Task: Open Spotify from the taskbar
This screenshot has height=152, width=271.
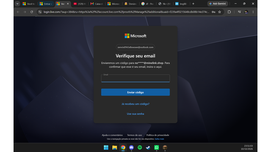Action: (x=140, y=147)
